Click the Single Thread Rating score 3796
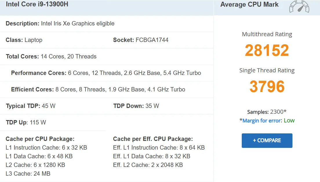 point(267,87)
